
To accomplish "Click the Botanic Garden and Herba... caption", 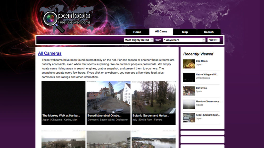I will click(151, 115).
